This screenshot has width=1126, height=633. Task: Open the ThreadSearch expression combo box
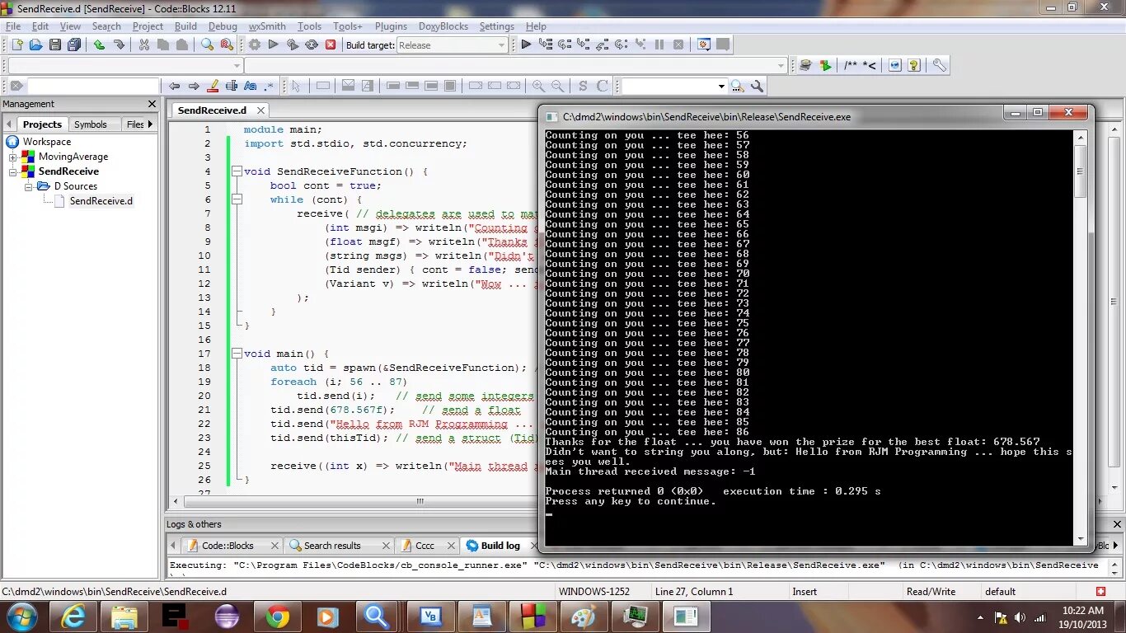tap(673, 86)
